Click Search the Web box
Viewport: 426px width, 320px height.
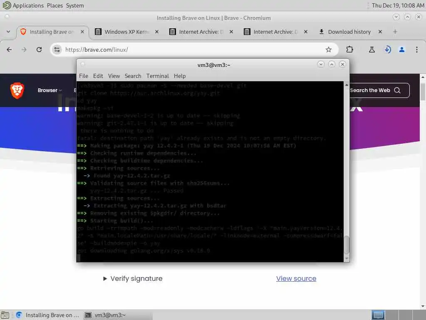379,90
